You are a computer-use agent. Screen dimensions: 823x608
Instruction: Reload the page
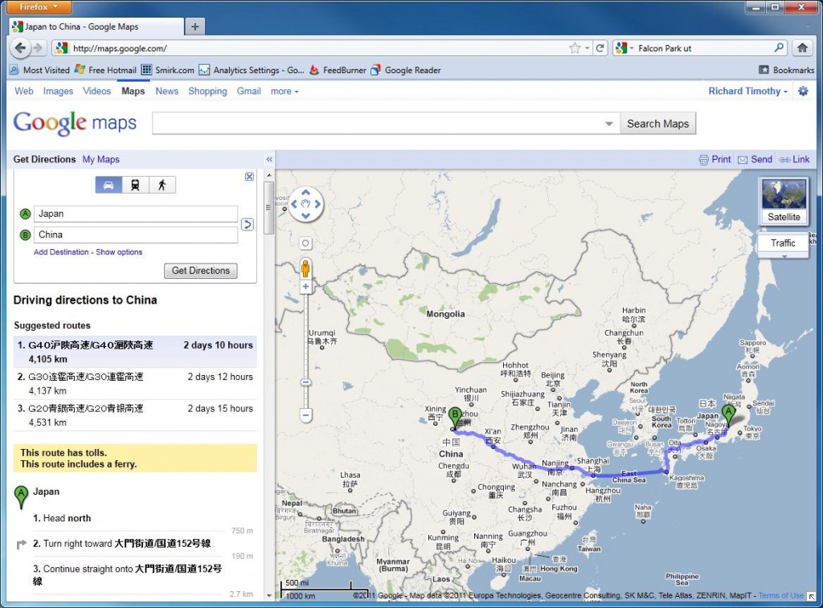click(600, 48)
